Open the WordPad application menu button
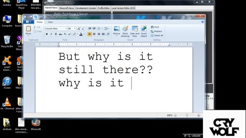 (28, 22)
